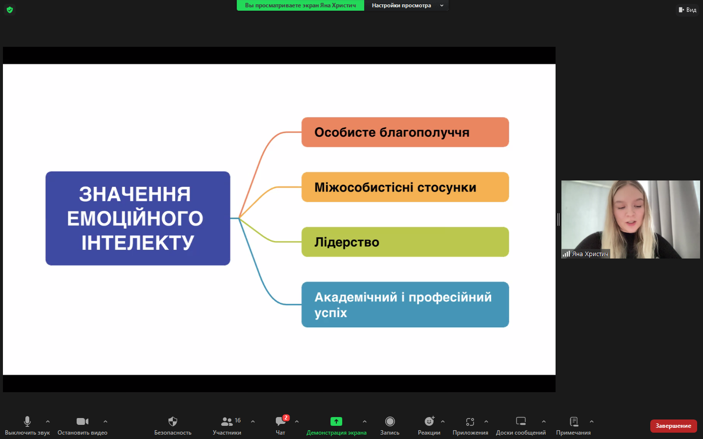Stop video with the camera icon
The width and height of the screenshot is (703, 439).
[x=83, y=421]
